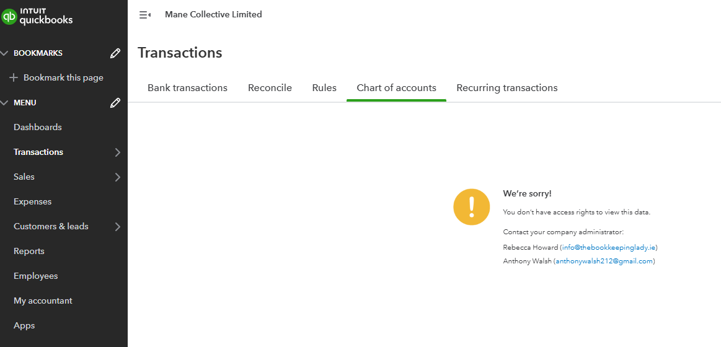The image size is (721, 347).
Task: Email Rebecca Howard via the address link
Action: click(x=608, y=247)
